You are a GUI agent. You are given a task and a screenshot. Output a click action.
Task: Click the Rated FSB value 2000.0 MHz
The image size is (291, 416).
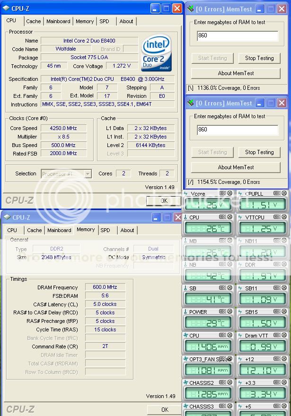coord(63,153)
